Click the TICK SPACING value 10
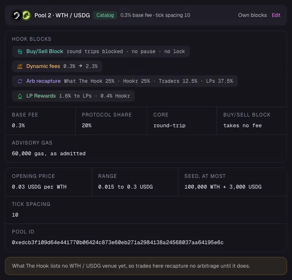292x280 pixels. [x=15, y=215]
